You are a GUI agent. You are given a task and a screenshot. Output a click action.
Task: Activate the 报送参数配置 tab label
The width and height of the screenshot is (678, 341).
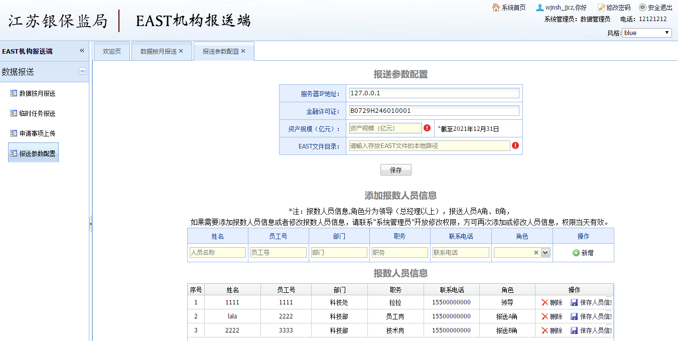pyautogui.click(x=221, y=51)
